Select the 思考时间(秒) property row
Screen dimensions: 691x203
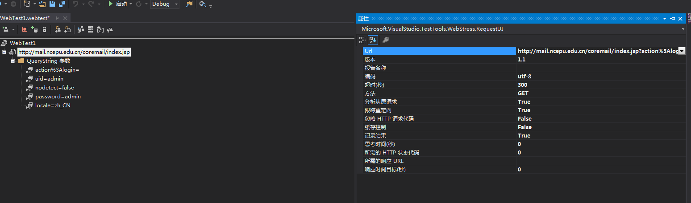(x=524, y=144)
